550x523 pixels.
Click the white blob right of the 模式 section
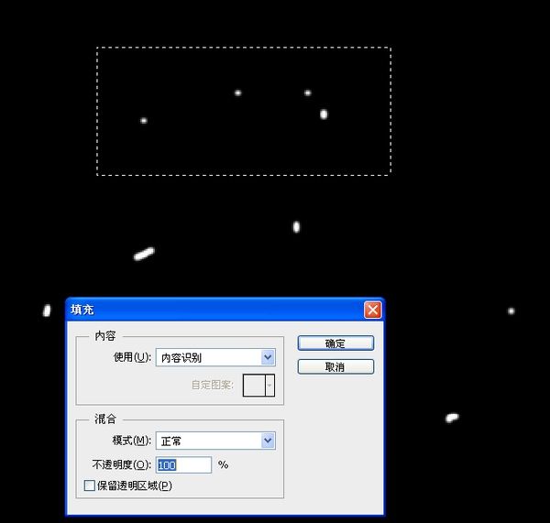pos(452,418)
